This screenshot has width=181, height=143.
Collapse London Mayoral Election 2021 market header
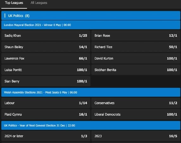pos(91,25)
